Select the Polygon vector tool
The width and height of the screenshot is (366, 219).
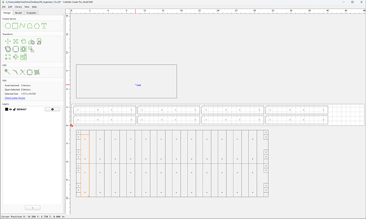[x=37, y=26]
